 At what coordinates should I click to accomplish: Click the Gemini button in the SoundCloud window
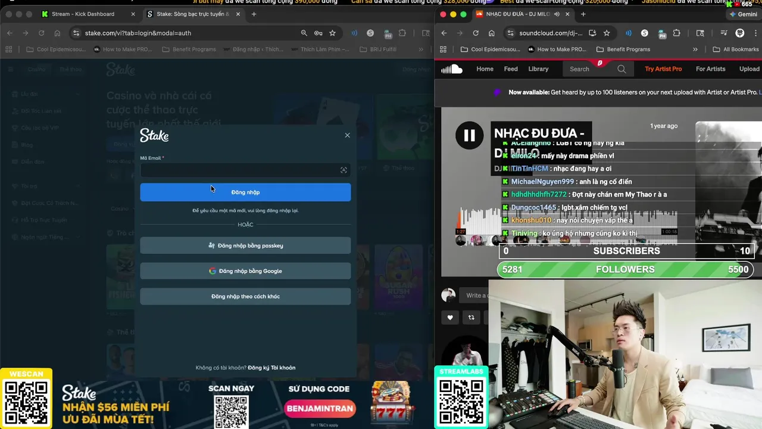(x=743, y=14)
